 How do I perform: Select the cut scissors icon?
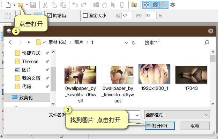pos(45,5)
